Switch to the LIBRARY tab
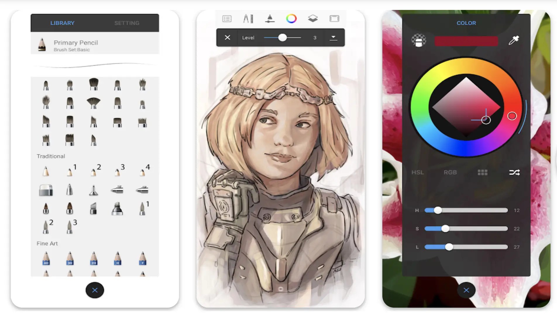Image resolution: width=557 pixels, height=317 pixels. click(x=62, y=23)
